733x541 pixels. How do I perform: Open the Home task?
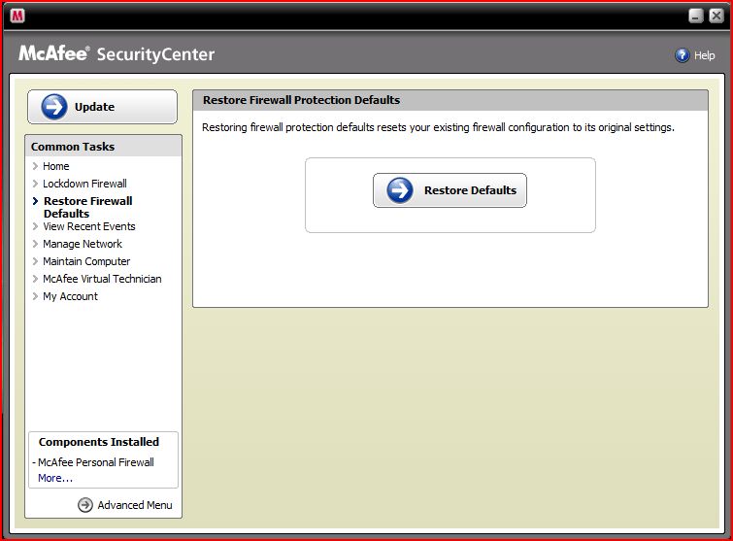click(56, 166)
